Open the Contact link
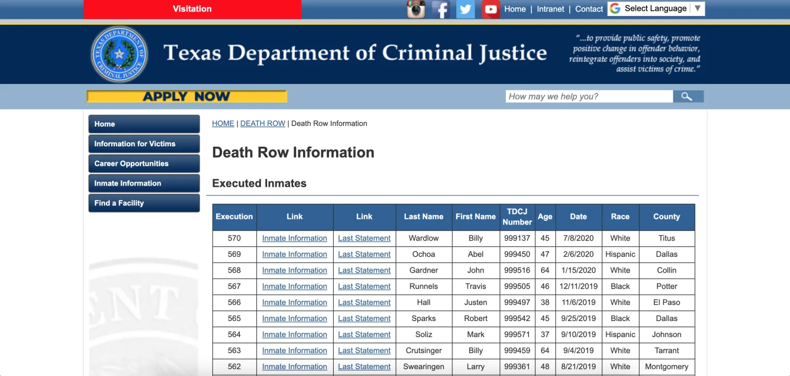The height and width of the screenshot is (376, 790). point(589,9)
